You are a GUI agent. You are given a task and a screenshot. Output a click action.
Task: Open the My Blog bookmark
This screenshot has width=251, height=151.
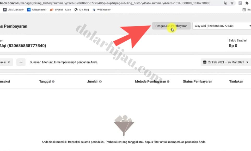pyautogui.click(x=82, y=10)
